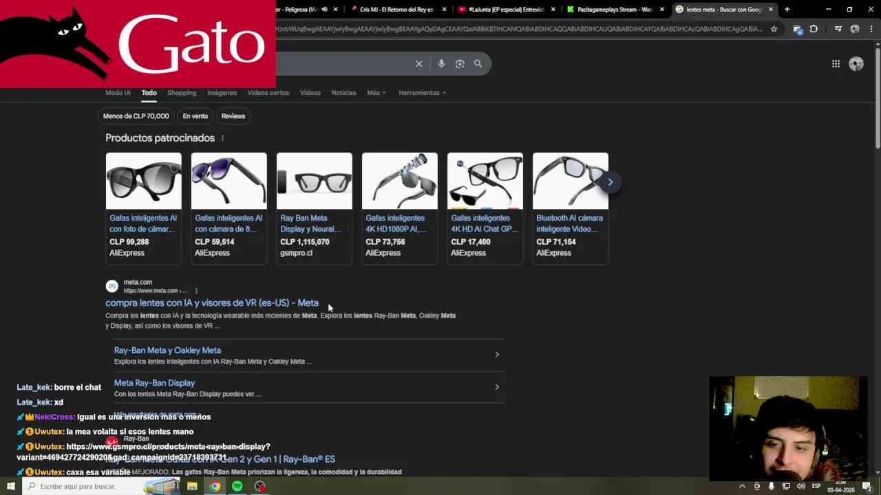The height and width of the screenshot is (495, 881).
Task: Open Spotify from the taskbar
Action: (237, 486)
